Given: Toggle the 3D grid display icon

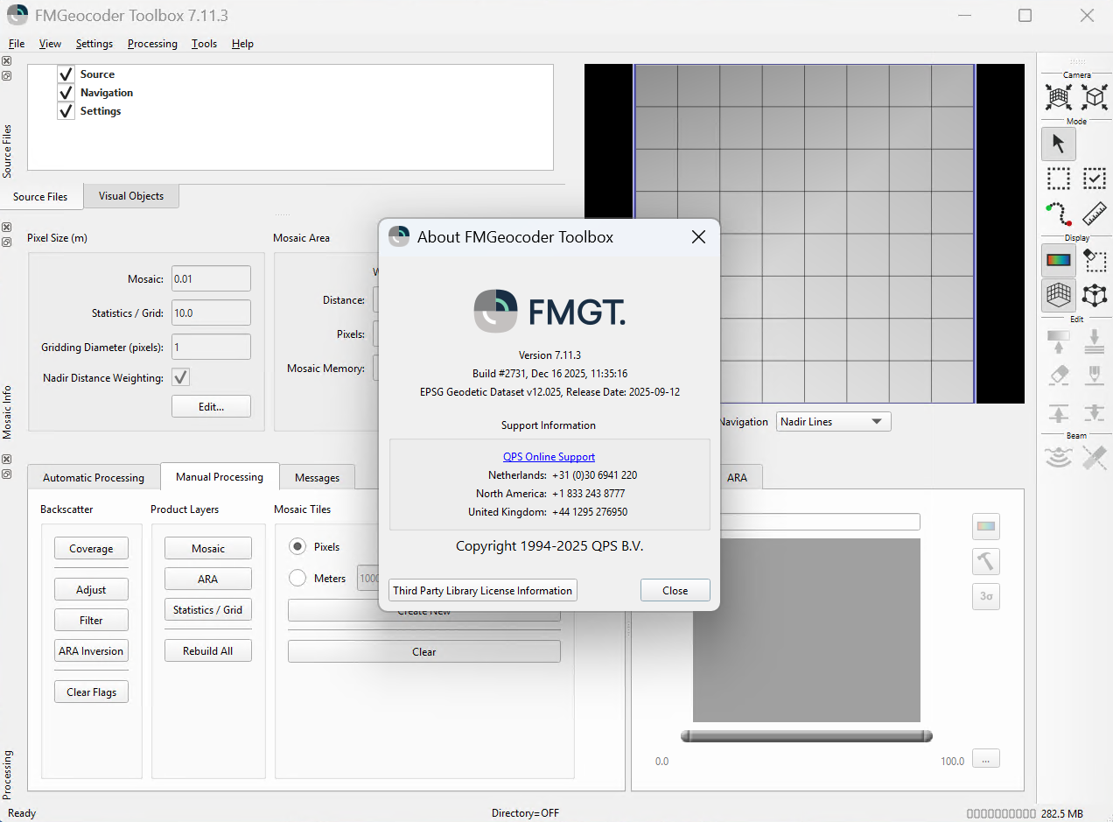Looking at the screenshot, I should [x=1059, y=295].
